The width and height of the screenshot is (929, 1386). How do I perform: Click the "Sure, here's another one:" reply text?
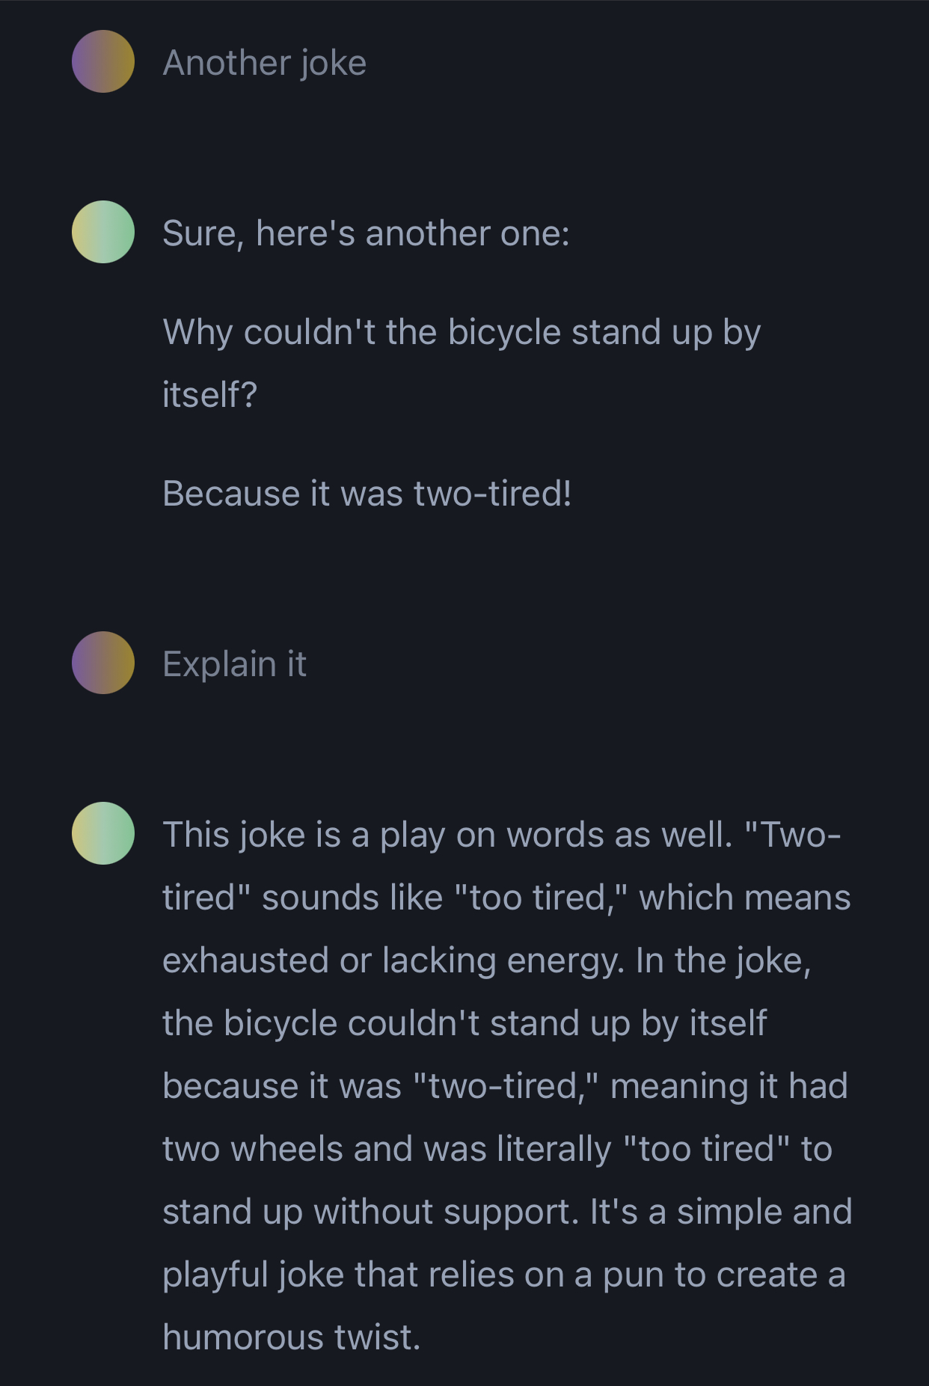[366, 233]
